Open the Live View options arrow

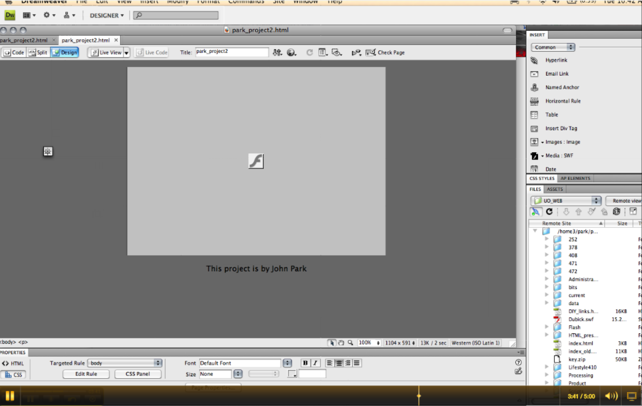[x=126, y=53]
